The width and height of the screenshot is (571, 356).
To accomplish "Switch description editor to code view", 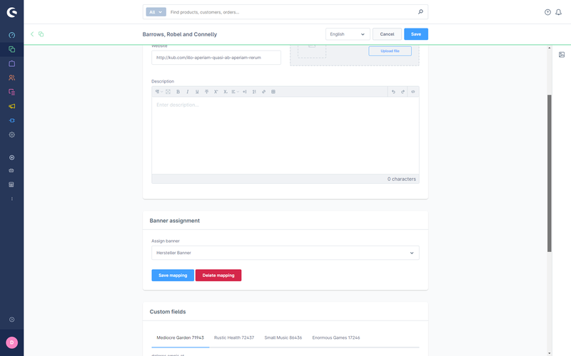I will click(413, 92).
